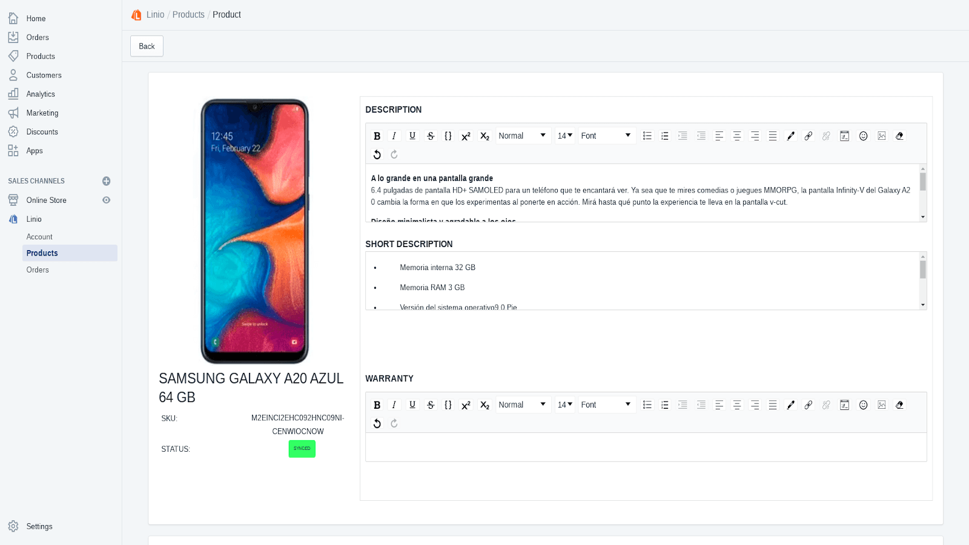
Task: Open Analytics in the sidebar
Action: 41,94
